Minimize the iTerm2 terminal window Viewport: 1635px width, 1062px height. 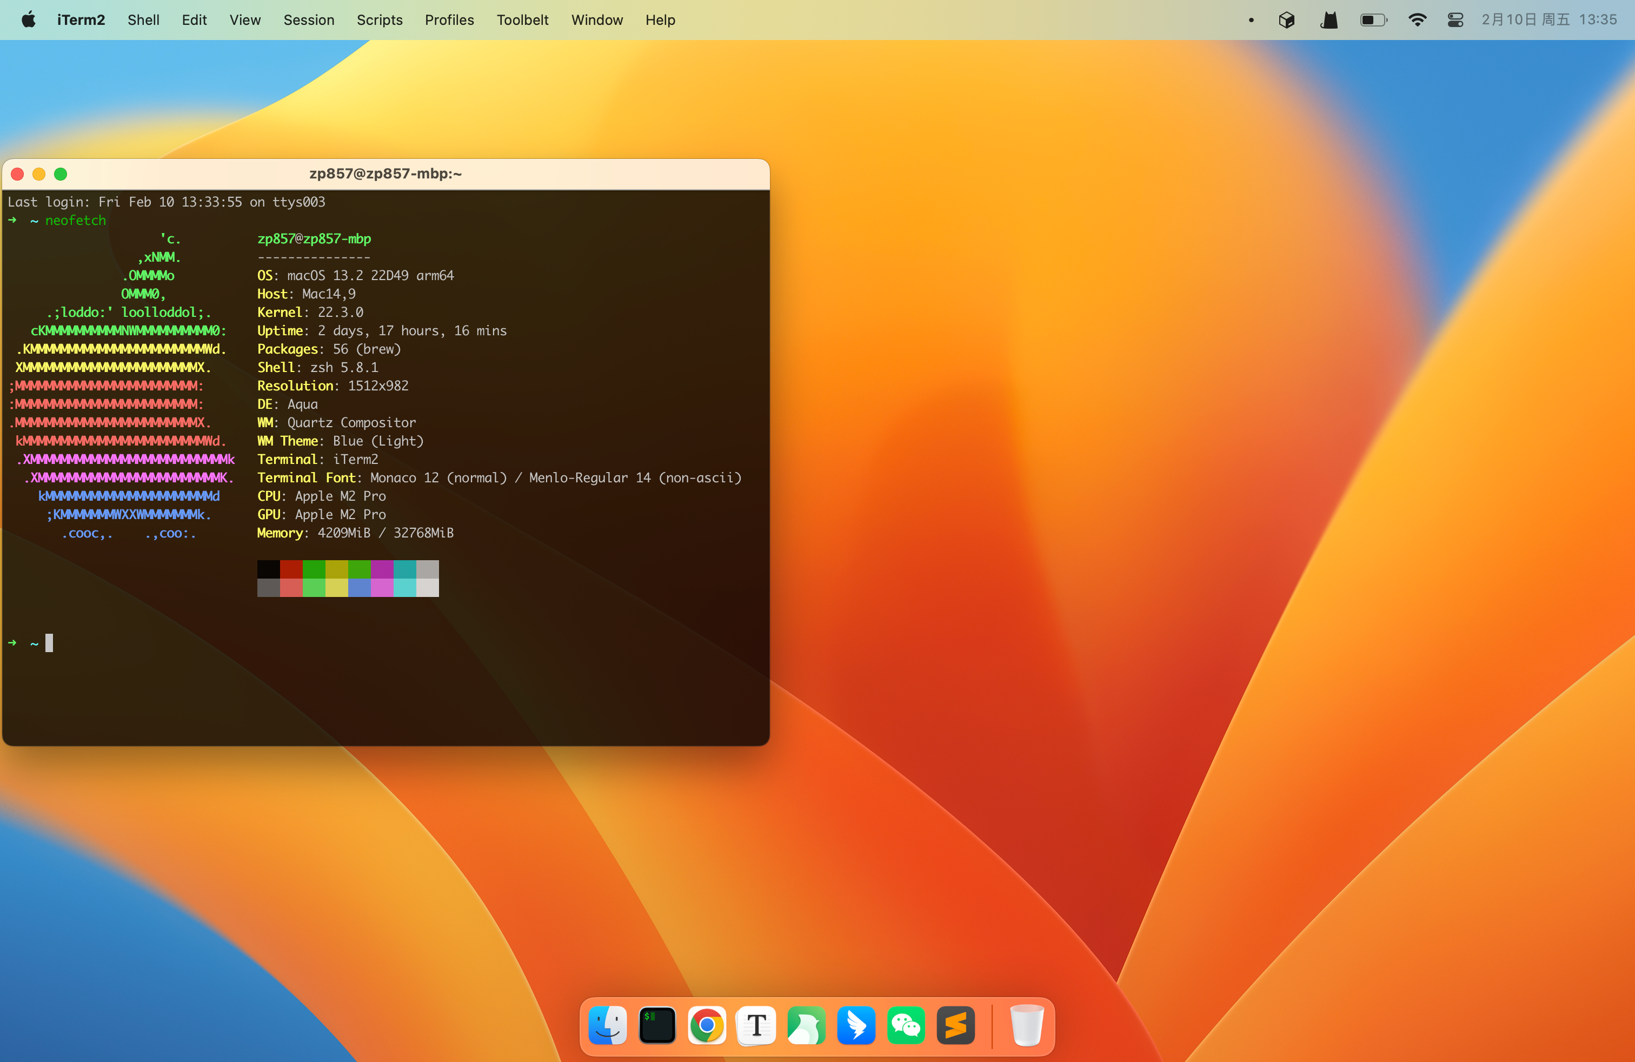click(39, 174)
